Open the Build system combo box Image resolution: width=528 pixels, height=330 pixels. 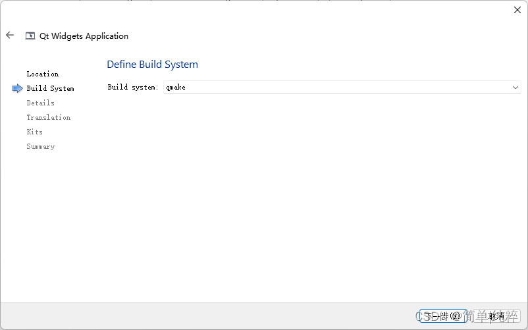pos(342,87)
